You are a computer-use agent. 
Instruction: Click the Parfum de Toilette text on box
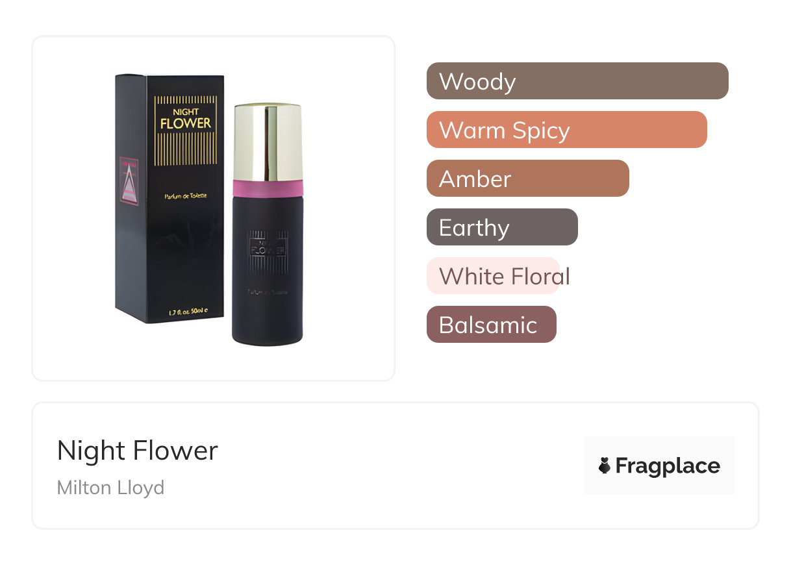tap(186, 195)
